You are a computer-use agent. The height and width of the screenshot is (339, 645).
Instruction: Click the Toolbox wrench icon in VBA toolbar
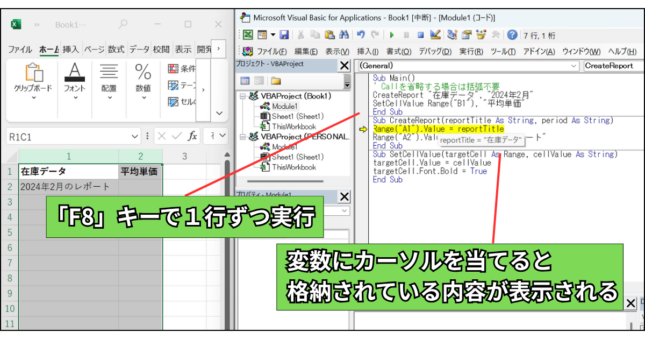[496, 35]
